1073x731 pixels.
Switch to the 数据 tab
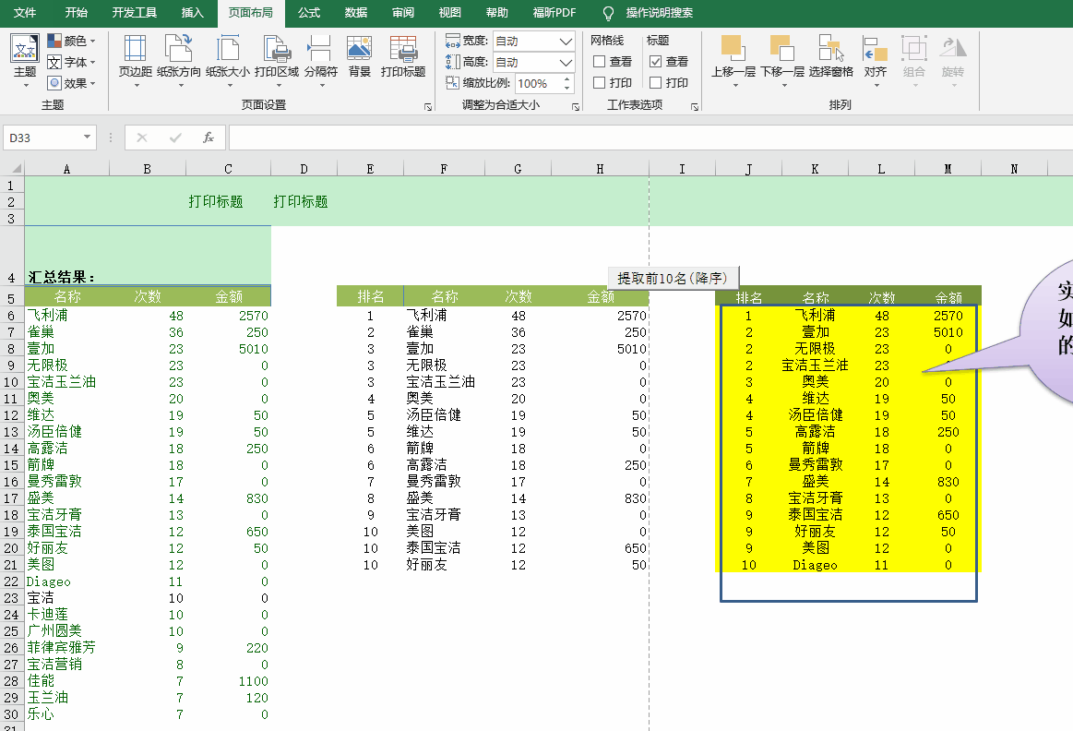point(356,12)
